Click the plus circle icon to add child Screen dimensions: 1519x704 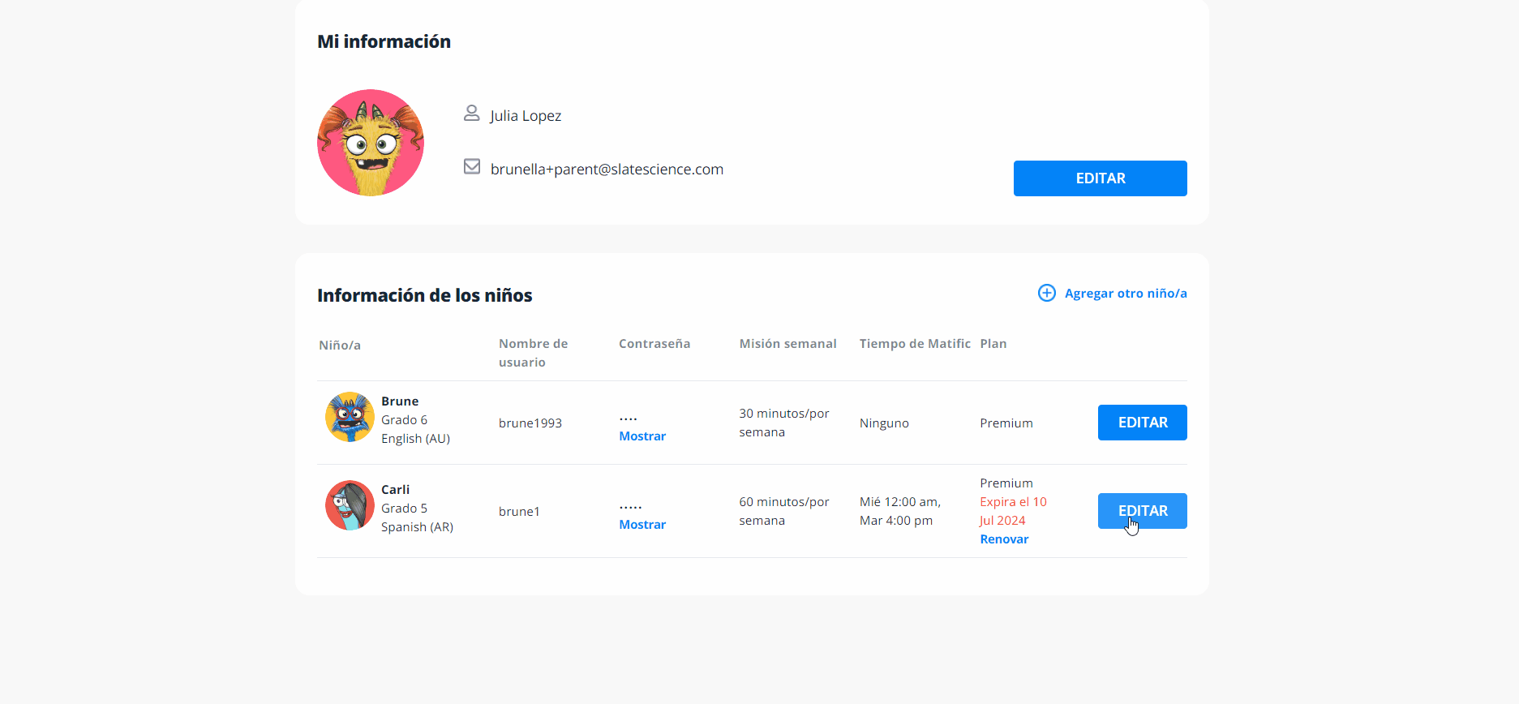(x=1046, y=293)
